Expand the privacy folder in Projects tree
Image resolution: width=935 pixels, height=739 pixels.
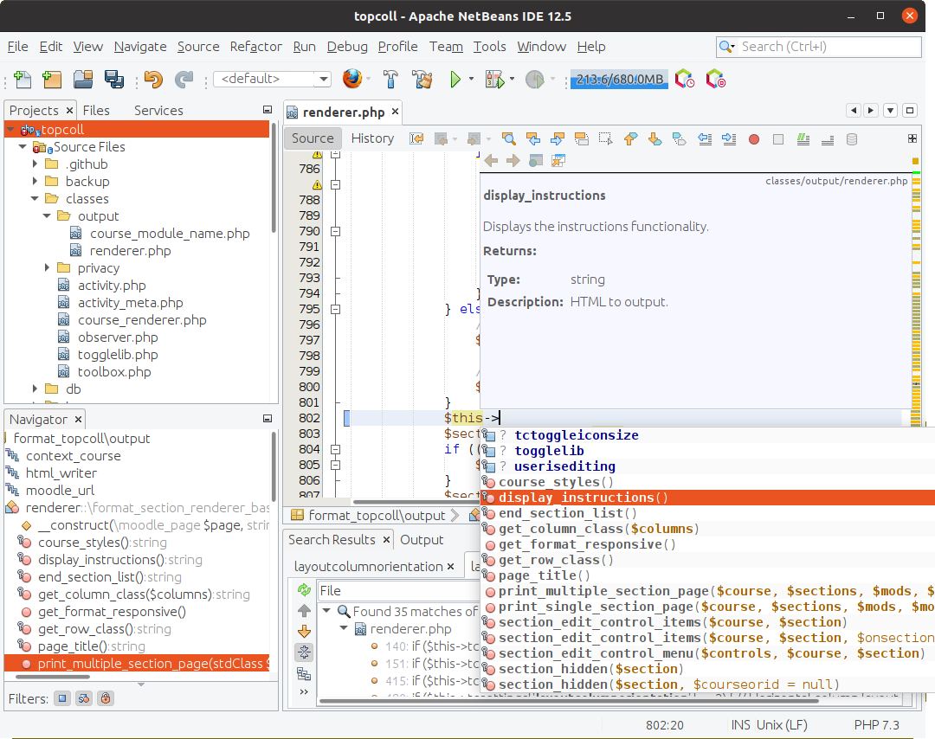(48, 268)
